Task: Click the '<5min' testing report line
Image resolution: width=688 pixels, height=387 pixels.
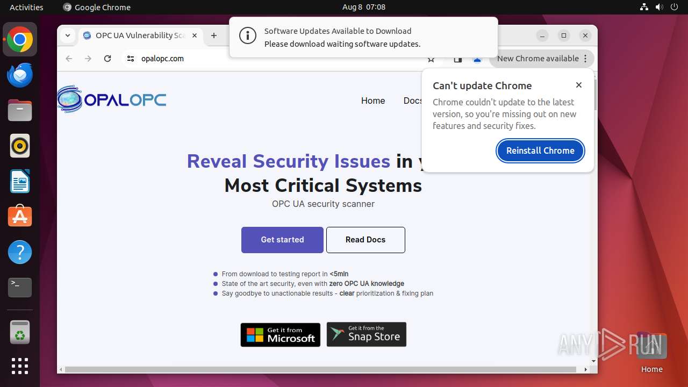Action: [285, 274]
